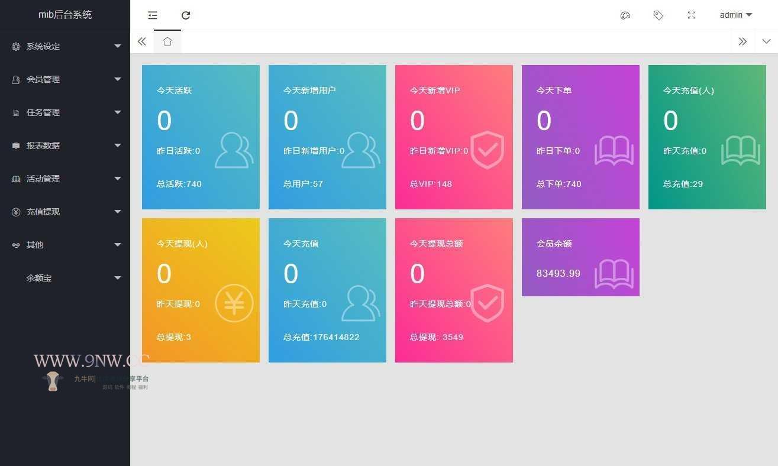Expand the 充值提现 menu arrow
This screenshot has width=778, height=466.
[x=118, y=212]
